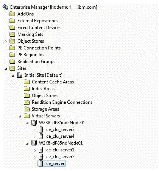
Task: Click the AddOns folder icon
Action: (x=12, y=14)
